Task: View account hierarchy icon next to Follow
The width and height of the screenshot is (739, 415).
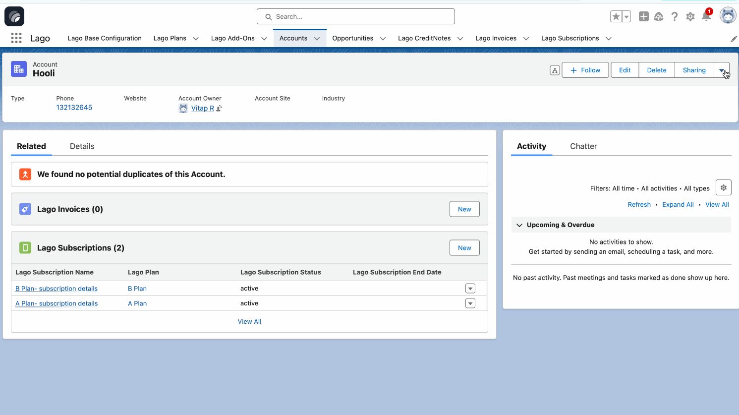Action: click(555, 70)
